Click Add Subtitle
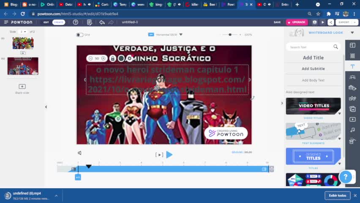 pos(313,69)
